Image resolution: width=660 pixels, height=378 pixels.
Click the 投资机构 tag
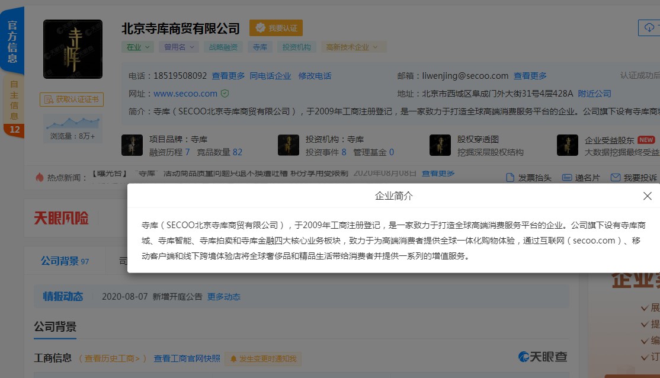point(296,47)
